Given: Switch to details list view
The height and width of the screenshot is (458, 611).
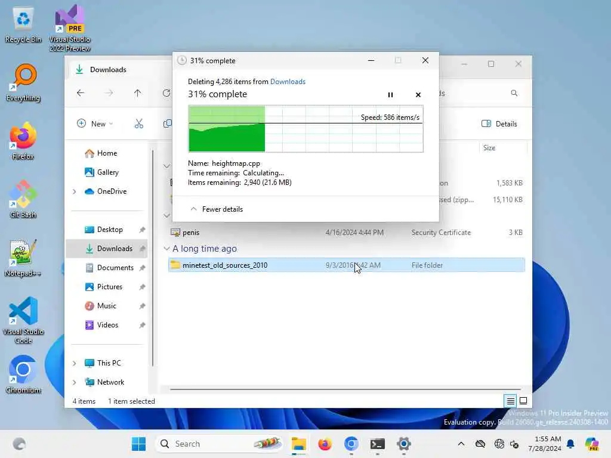Looking at the screenshot, I should [x=511, y=400].
